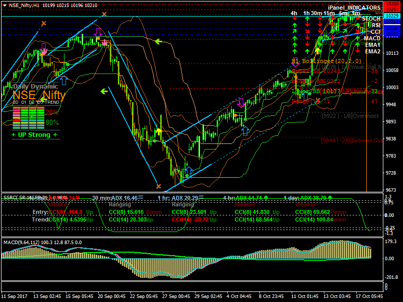Click blue up arrow under Lower BB label
The image size is (403, 302).
[305, 96]
